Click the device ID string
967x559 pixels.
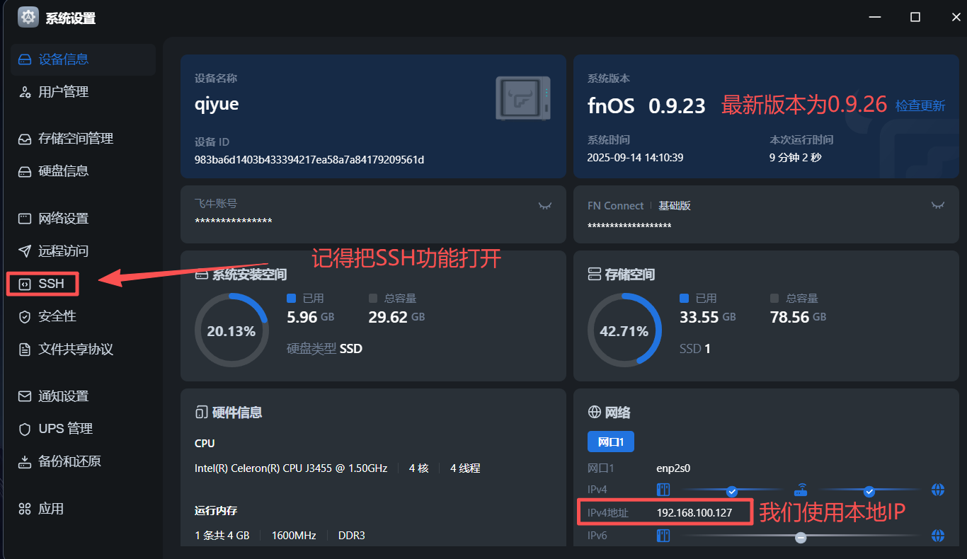309,160
